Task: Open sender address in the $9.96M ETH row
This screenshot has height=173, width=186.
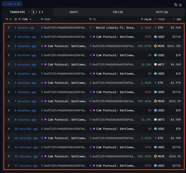Action: (x=65, y=27)
